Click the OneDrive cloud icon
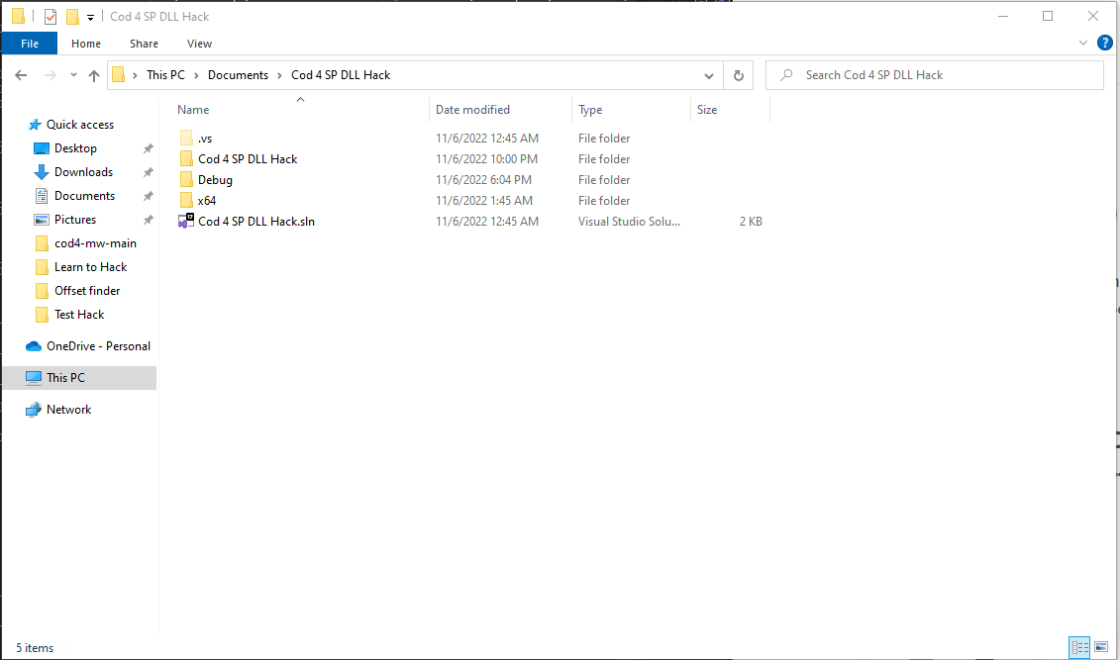The height and width of the screenshot is (660, 1120). click(34, 346)
